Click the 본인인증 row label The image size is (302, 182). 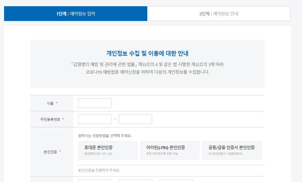click(x=50, y=152)
